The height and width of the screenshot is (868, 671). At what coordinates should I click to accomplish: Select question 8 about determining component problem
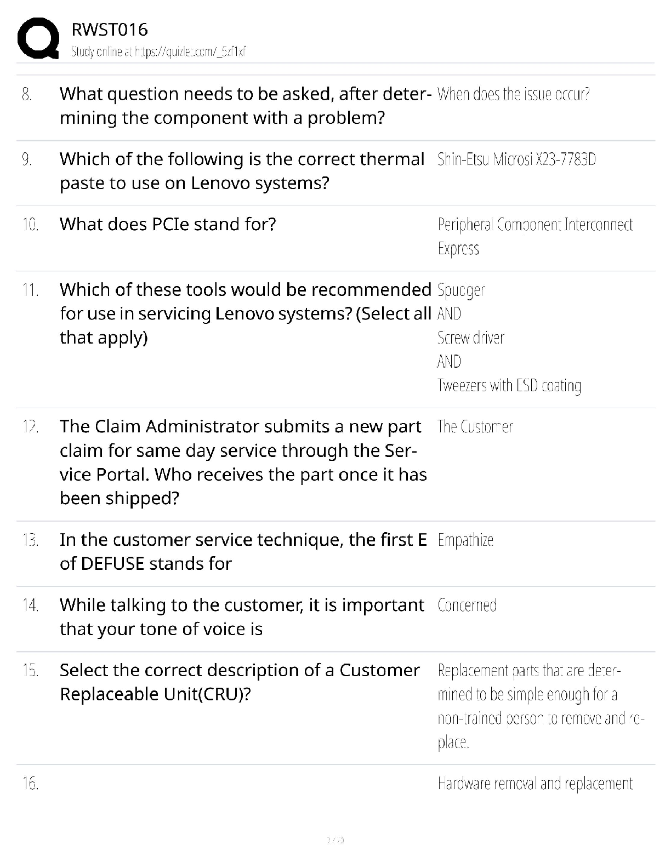246,106
